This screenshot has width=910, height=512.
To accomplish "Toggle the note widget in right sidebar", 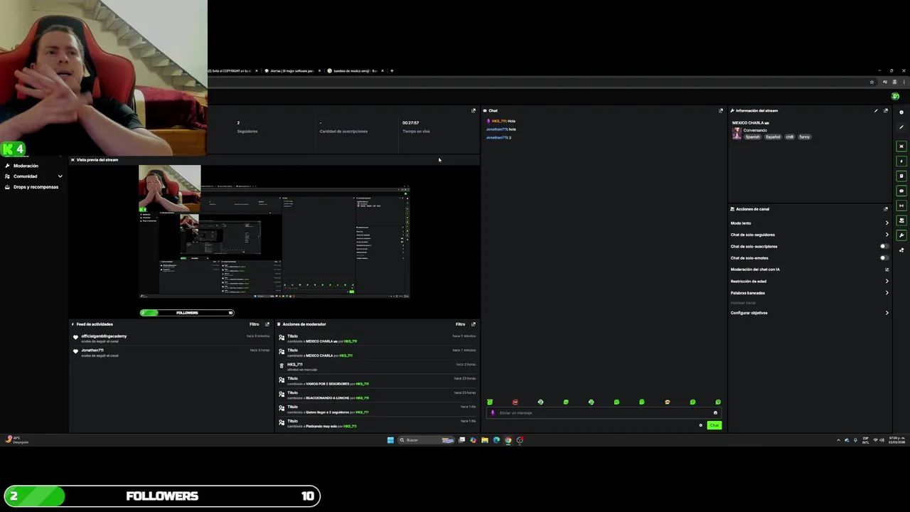I will click(901, 176).
